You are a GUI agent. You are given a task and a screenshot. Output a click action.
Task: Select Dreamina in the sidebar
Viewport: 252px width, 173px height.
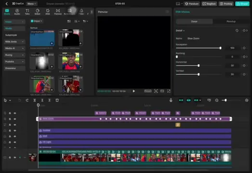14,68
